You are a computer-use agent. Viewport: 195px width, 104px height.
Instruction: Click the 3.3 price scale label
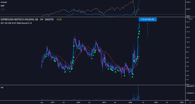[188, 80]
